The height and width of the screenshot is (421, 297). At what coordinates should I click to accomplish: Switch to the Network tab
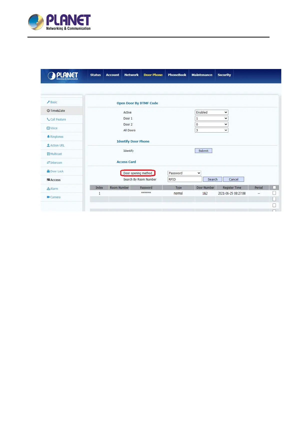[x=131, y=75]
